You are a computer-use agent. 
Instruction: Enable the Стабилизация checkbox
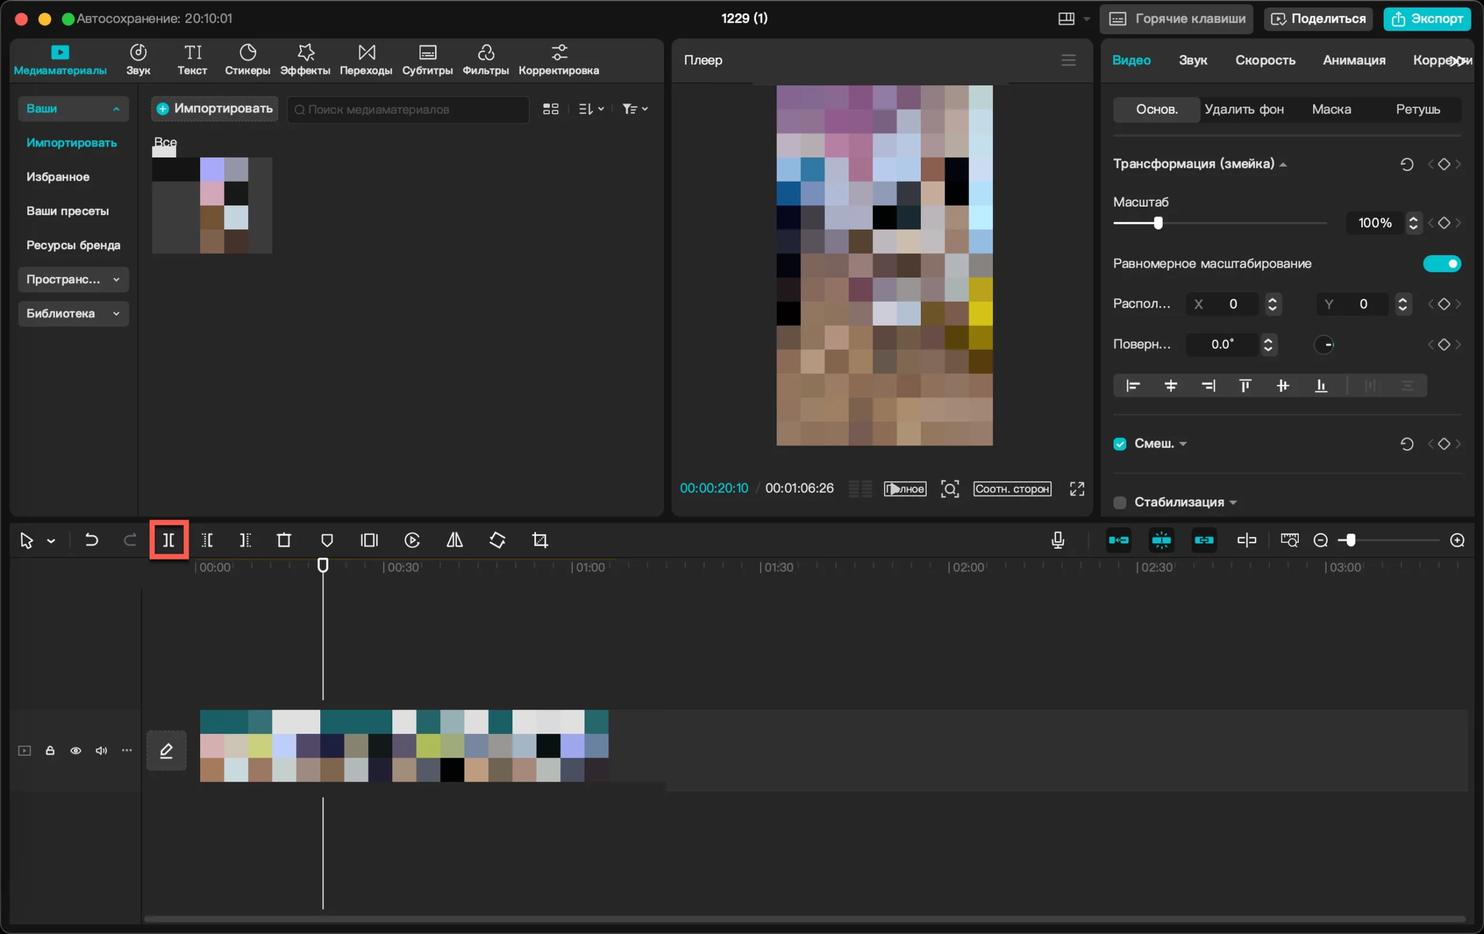tap(1120, 502)
